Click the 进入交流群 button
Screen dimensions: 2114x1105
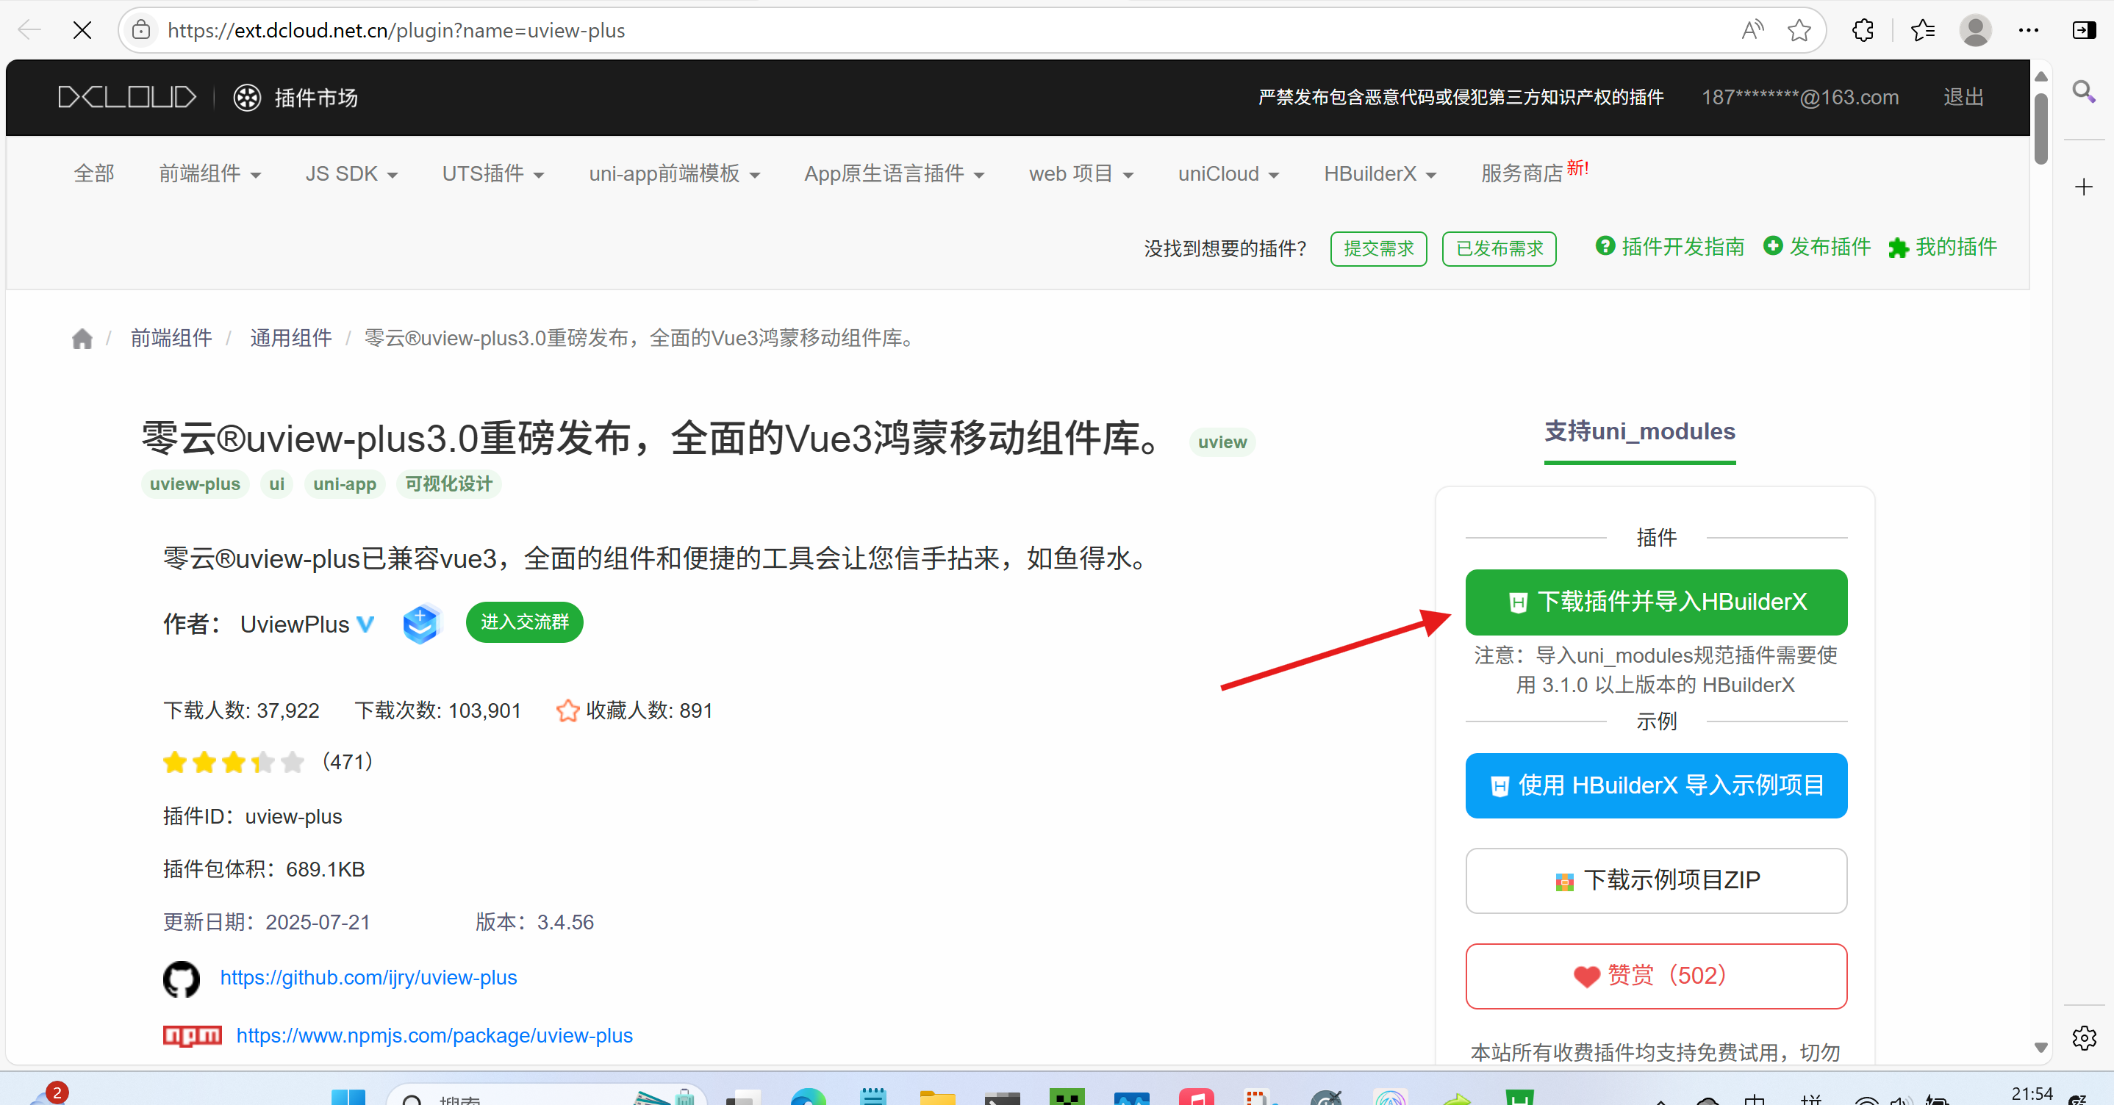point(523,622)
